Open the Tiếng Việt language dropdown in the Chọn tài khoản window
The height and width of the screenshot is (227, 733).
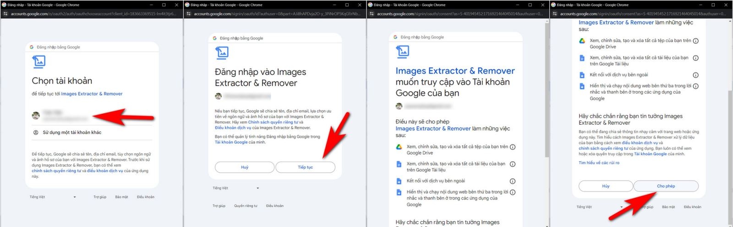point(53,197)
